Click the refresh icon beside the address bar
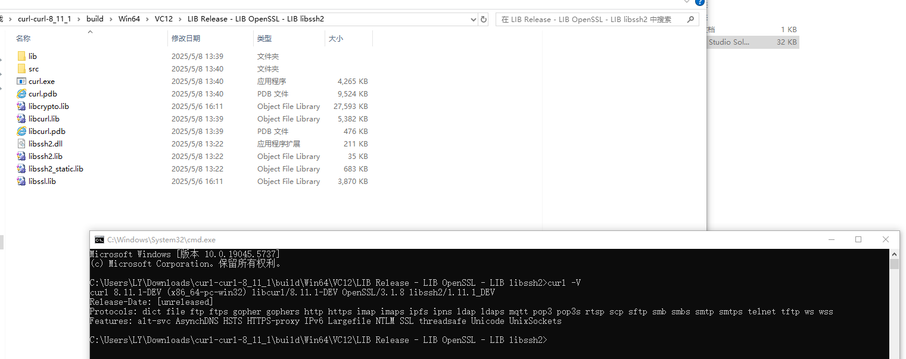The image size is (906, 359). pyautogui.click(x=484, y=19)
